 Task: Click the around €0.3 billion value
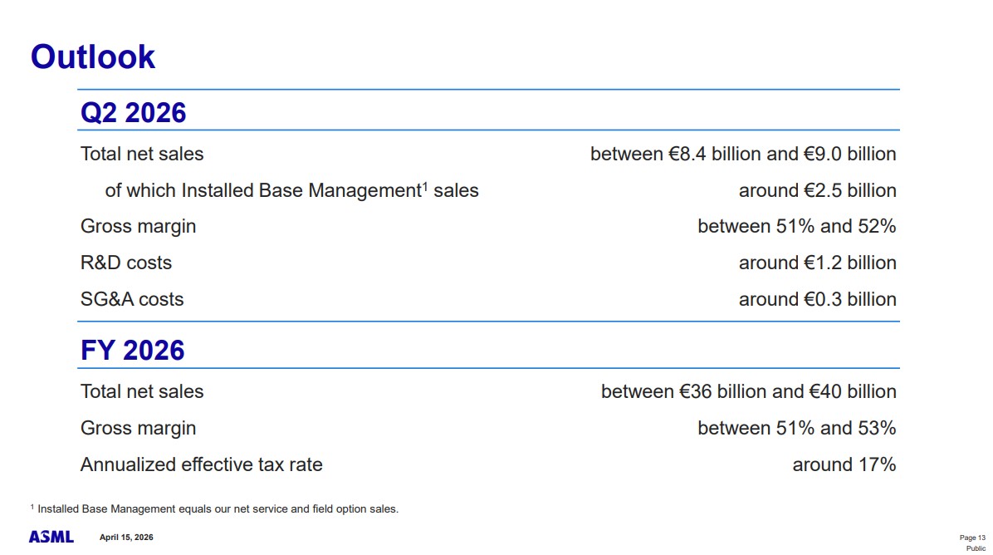(x=818, y=299)
